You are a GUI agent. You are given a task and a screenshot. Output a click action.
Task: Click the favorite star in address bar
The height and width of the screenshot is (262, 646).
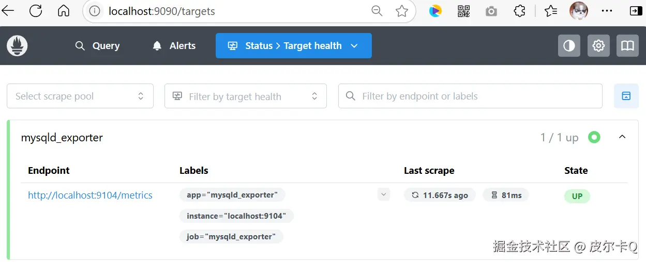point(402,11)
